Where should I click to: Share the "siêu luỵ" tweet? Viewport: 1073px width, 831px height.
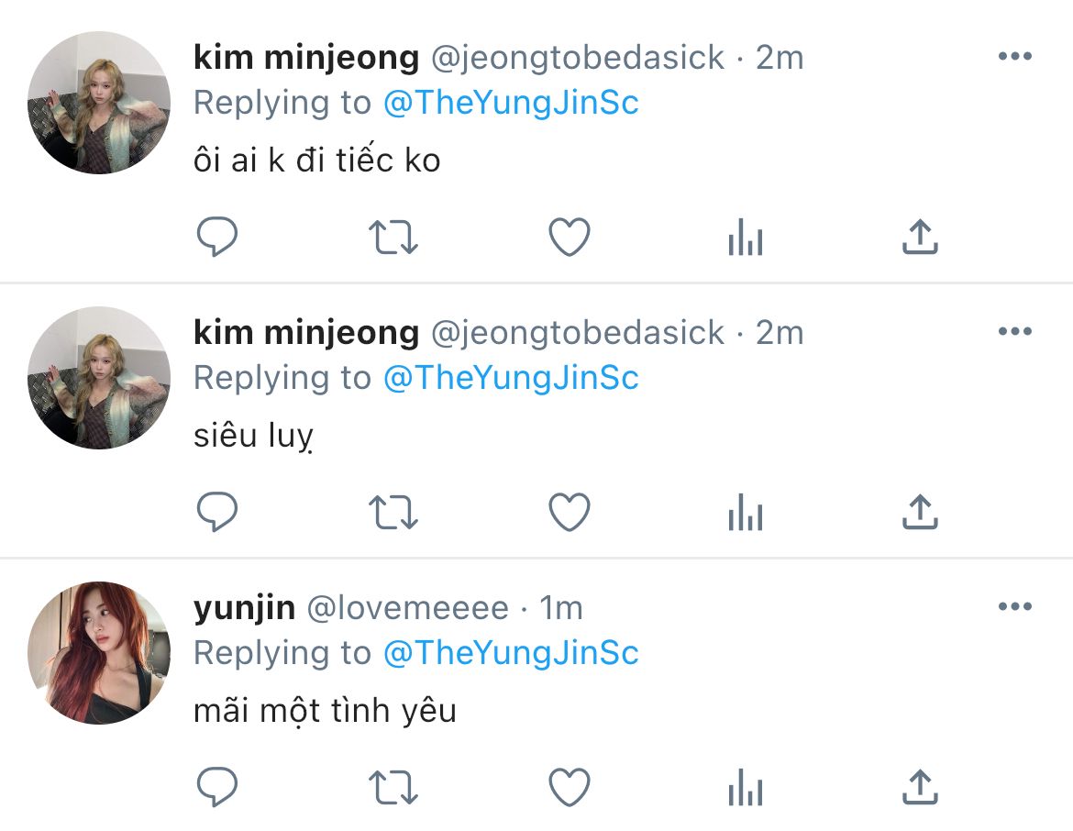(921, 512)
